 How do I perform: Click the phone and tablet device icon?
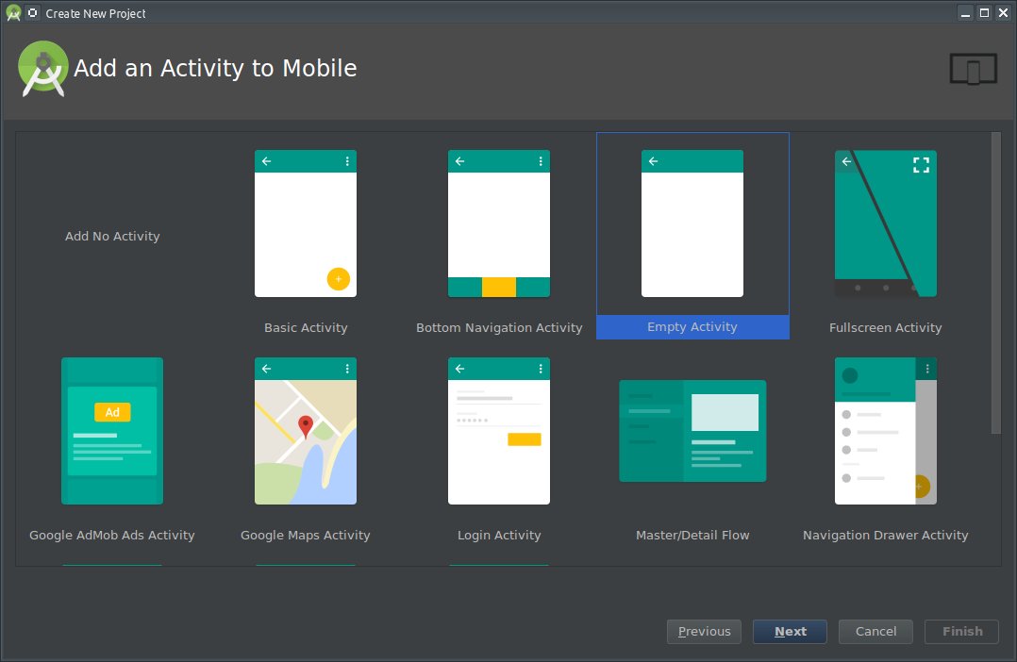pos(973,70)
